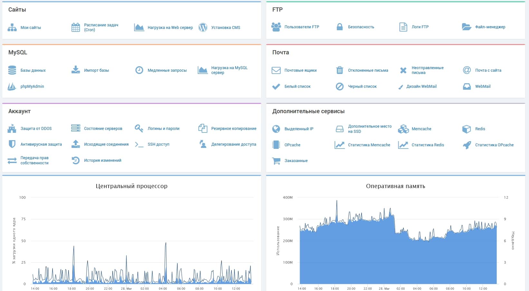Open Пользователи FTP link
Image resolution: width=529 pixels, height=291 pixels.
[x=302, y=27]
